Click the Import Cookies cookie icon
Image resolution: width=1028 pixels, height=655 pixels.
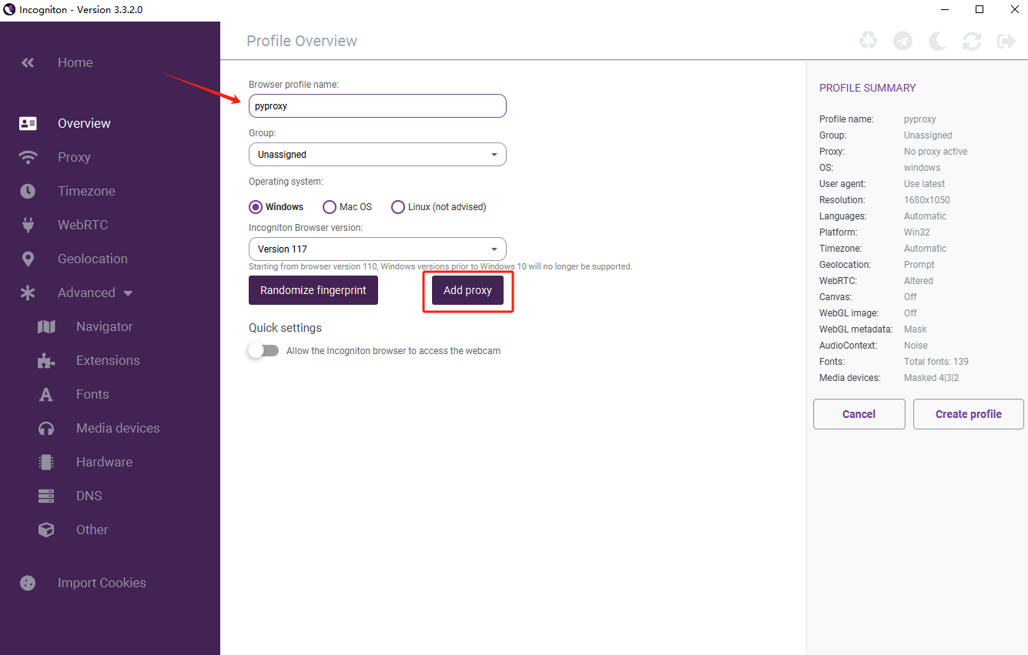click(28, 583)
